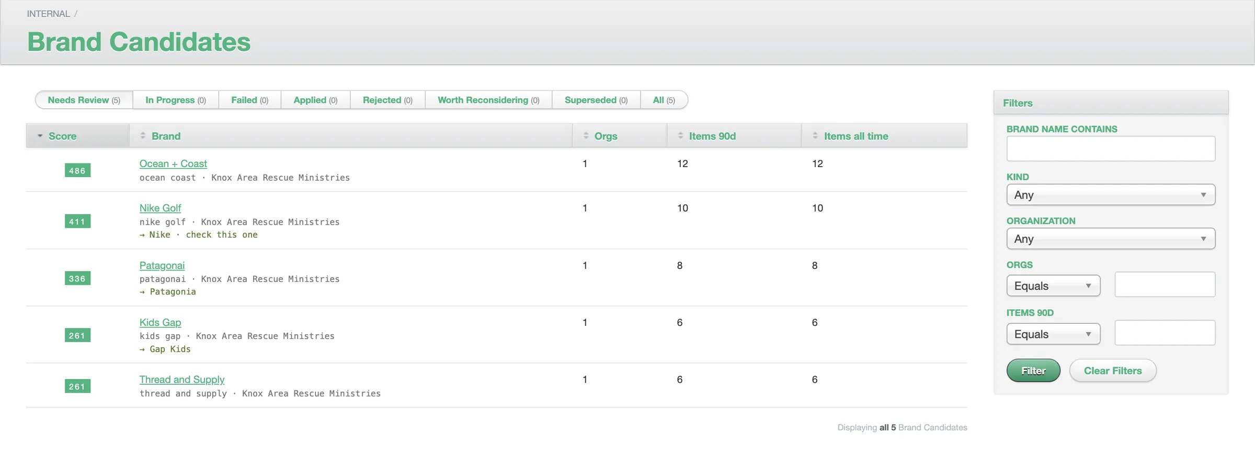This screenshot has width=1255, height=470.
Task: Click the Clear Filters button
Action: click(1113, 371)
